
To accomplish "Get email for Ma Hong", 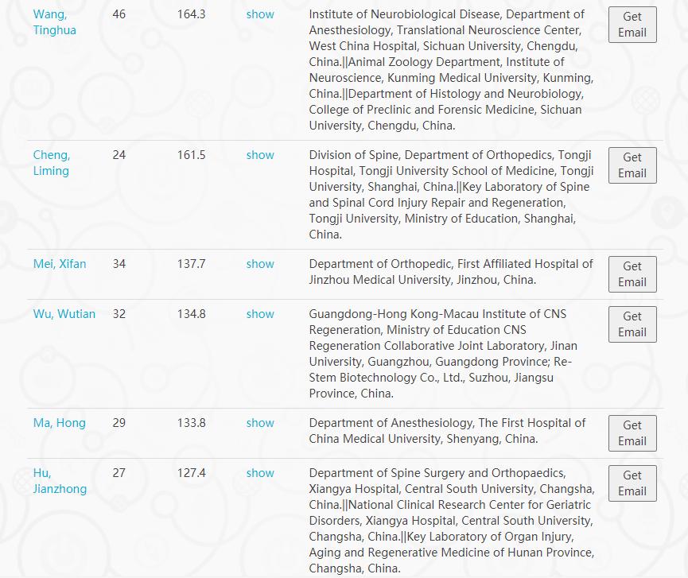I will (x=632, y=433).
